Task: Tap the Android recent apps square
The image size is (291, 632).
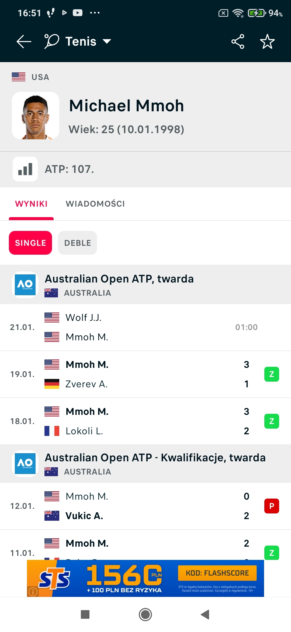Action: pyautogui.click(x=85, y=614)
